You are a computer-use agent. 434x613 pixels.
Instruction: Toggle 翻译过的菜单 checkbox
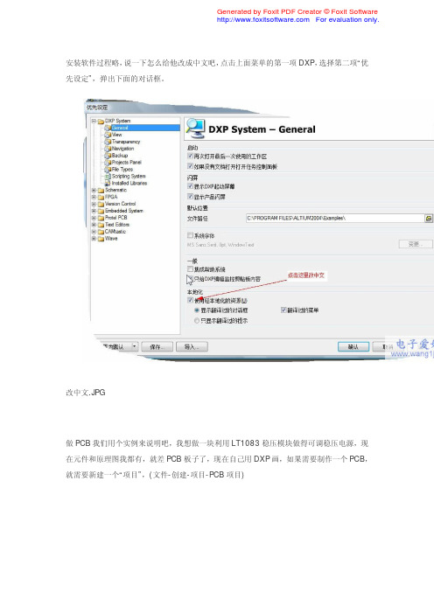tap(283, 310)
